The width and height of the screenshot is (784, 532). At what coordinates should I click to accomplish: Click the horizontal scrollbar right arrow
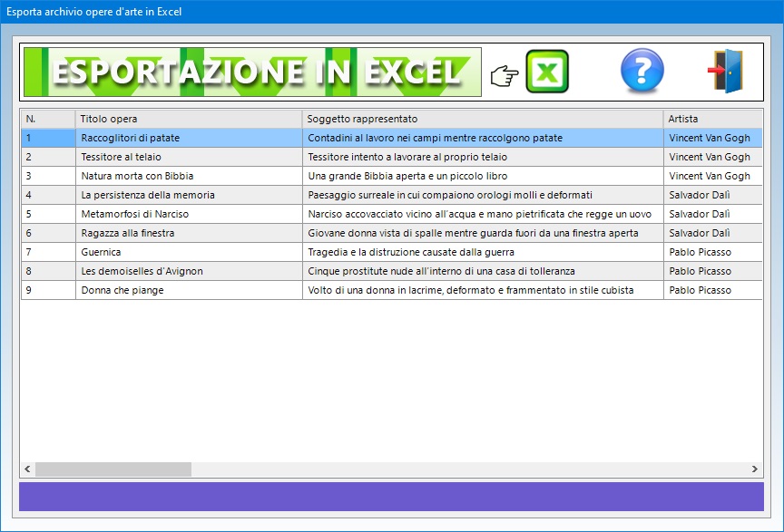pos(755,469)
